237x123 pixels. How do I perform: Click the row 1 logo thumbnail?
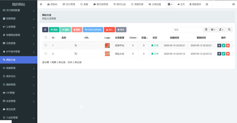[x=107, y=45]
